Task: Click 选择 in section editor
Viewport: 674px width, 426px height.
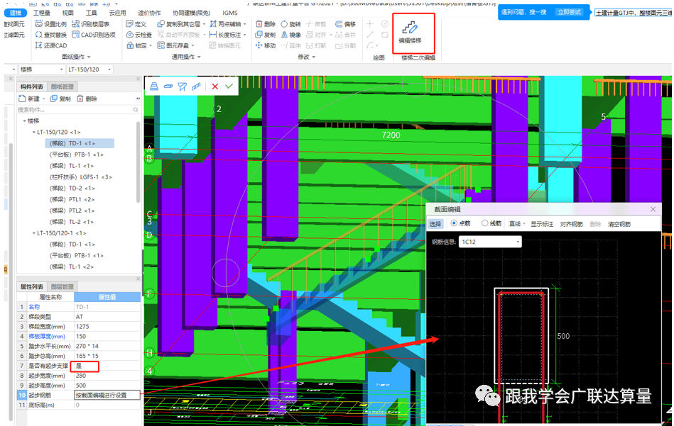Action: [435, 224]
